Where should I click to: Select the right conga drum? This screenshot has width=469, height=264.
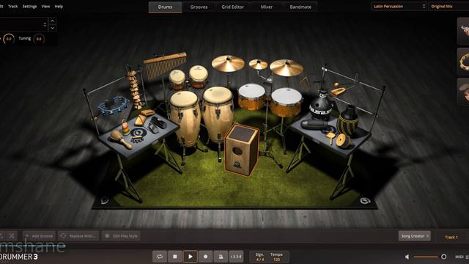pyautogui.click(x=218, y=114)
